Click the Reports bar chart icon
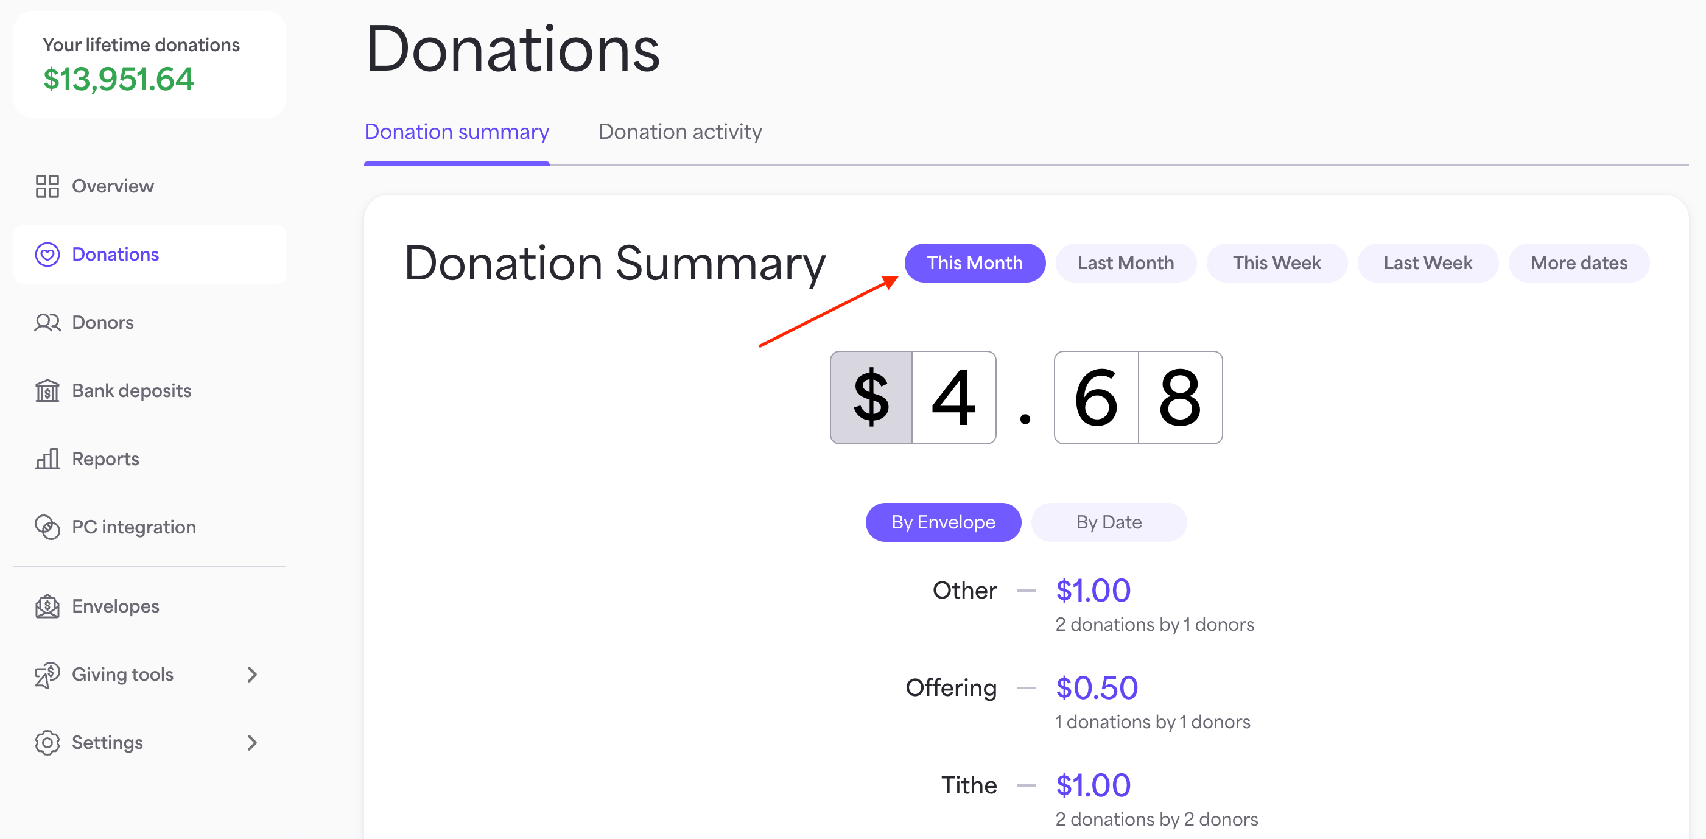1706x839 pixels. (47, 459)
